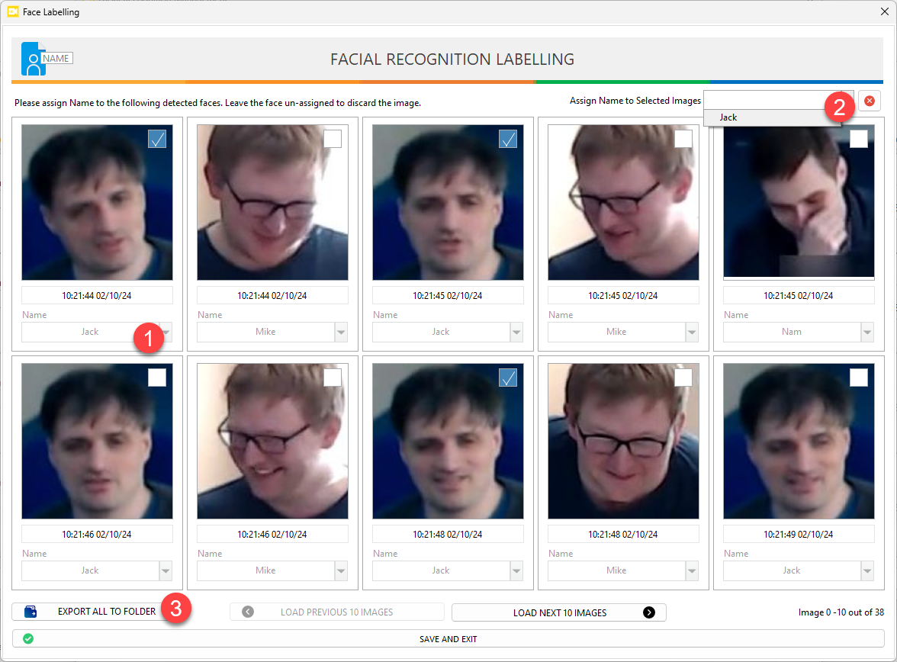Clear assigned name with red X button

point(869,101)
